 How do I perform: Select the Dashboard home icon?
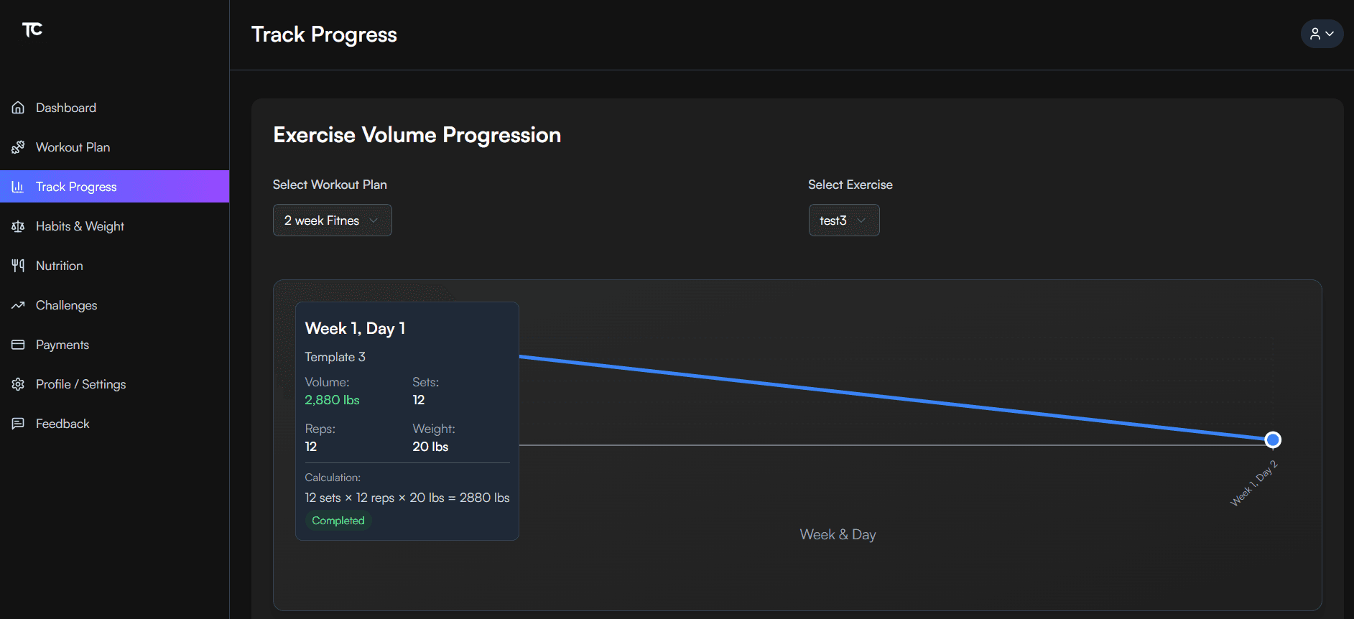coord(18,107)
